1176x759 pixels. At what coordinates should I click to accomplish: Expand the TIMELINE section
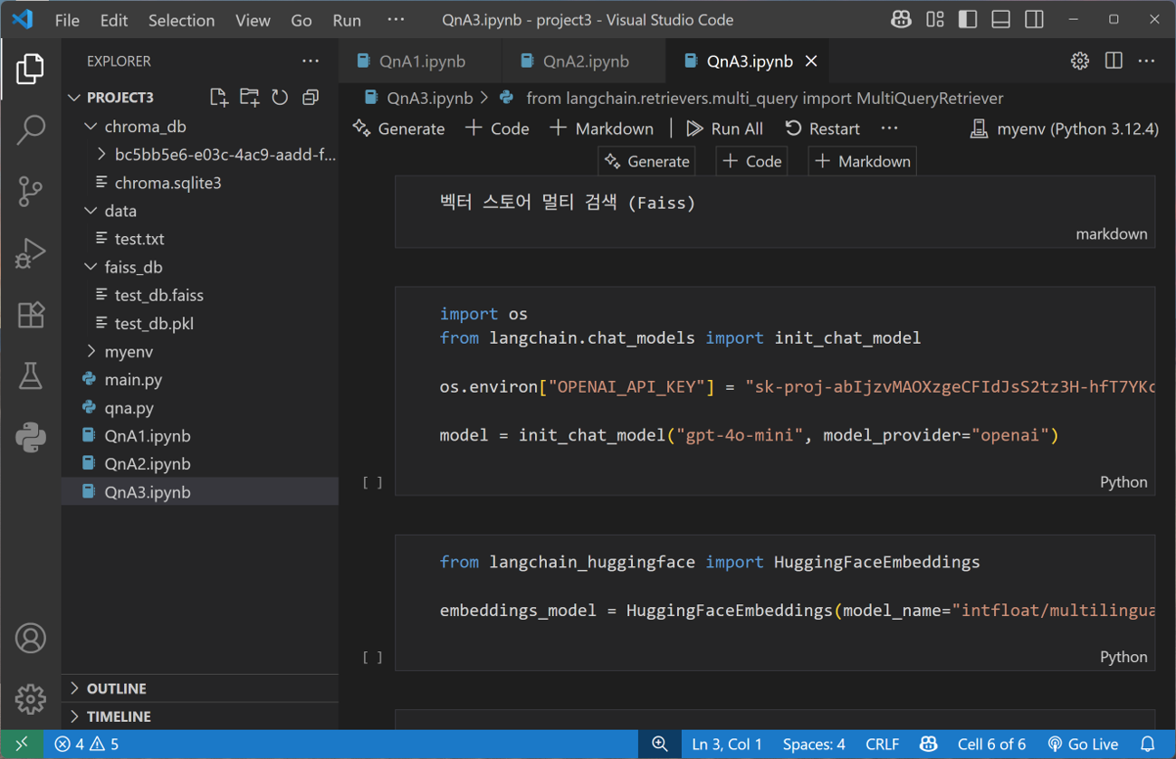pos(200,716)
